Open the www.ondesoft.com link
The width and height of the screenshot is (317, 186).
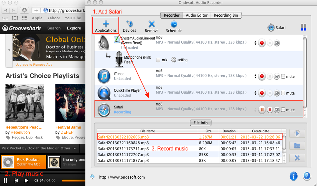click(122, 177)
